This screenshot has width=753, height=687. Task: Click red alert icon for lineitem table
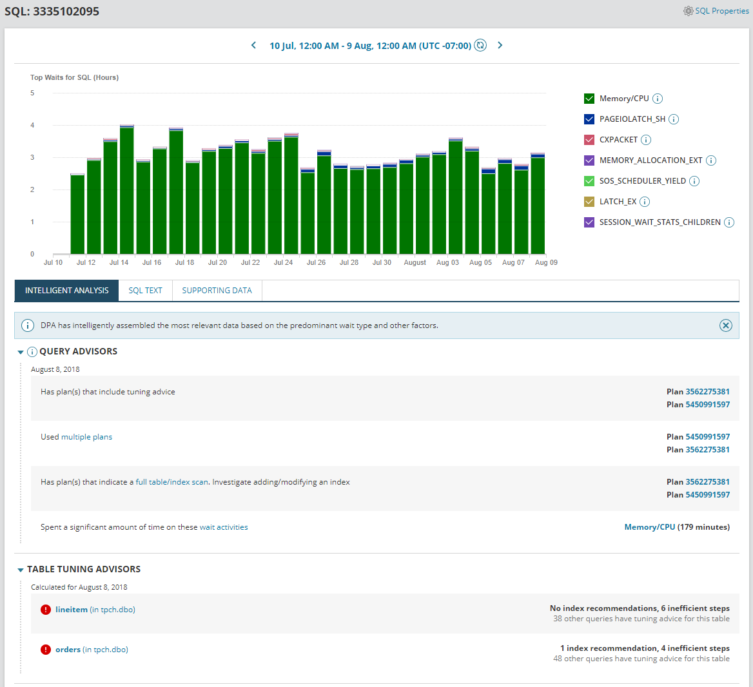46,610
